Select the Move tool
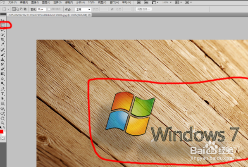Image resolution: width=248 pixels, height=167 pixels. click(2, 20)
